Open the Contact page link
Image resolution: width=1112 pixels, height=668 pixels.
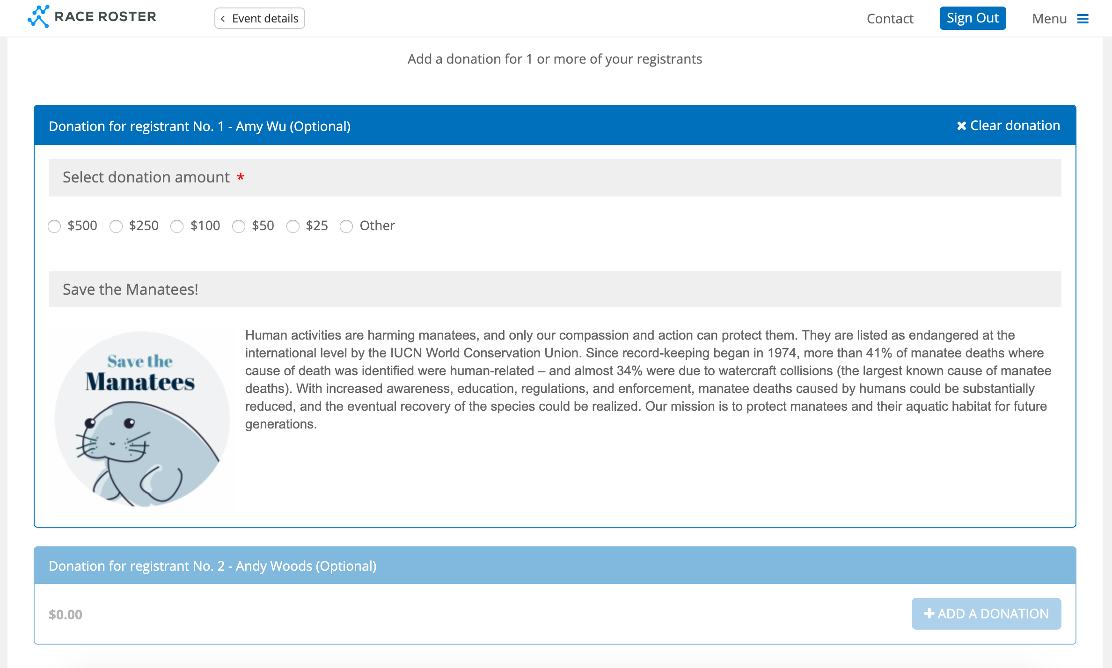coord(890,19)
